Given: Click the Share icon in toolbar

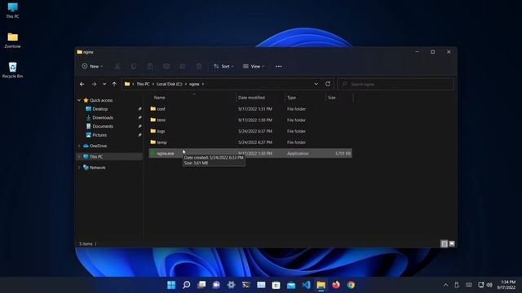Looking at the screenshot, I should (x=183, y=67).
